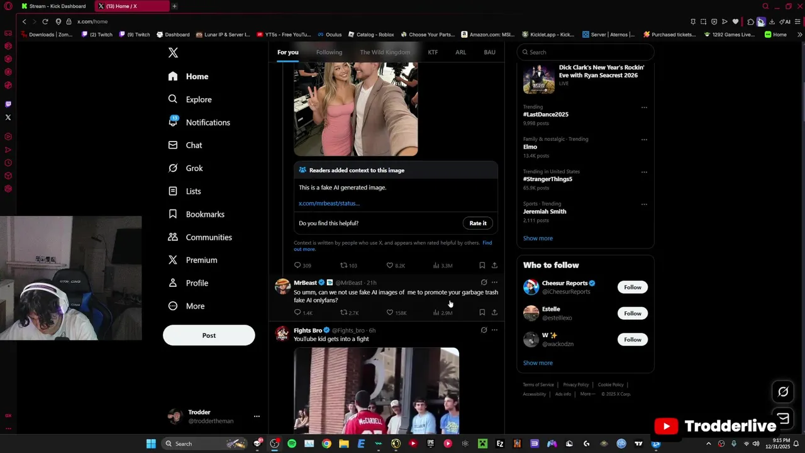Open Communities in X sidebar
805x453 pixels.
tap(200, 237)
